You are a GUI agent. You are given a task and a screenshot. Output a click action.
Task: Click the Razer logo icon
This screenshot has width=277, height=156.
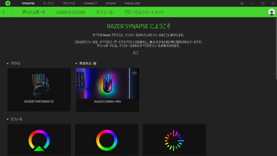pyautogui.click(x=8, y=3)
